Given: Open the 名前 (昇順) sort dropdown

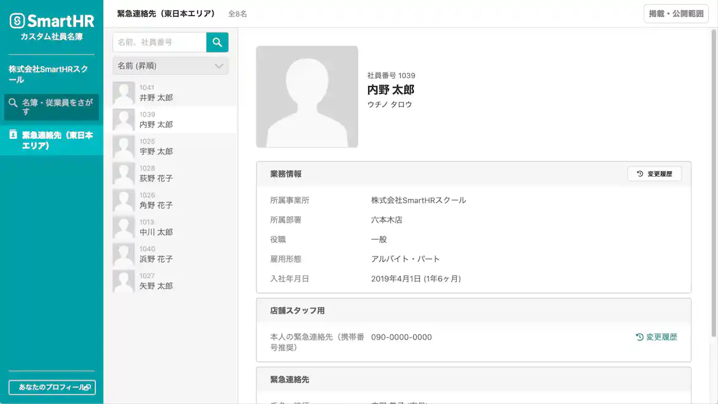Looking at the screenshot, I should (170, 66).
